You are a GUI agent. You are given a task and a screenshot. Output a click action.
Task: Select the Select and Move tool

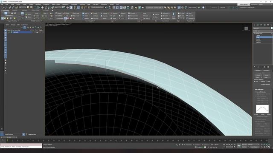point(42,8)
